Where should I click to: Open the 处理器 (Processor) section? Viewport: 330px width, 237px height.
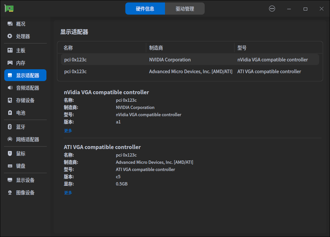point(20,36)
